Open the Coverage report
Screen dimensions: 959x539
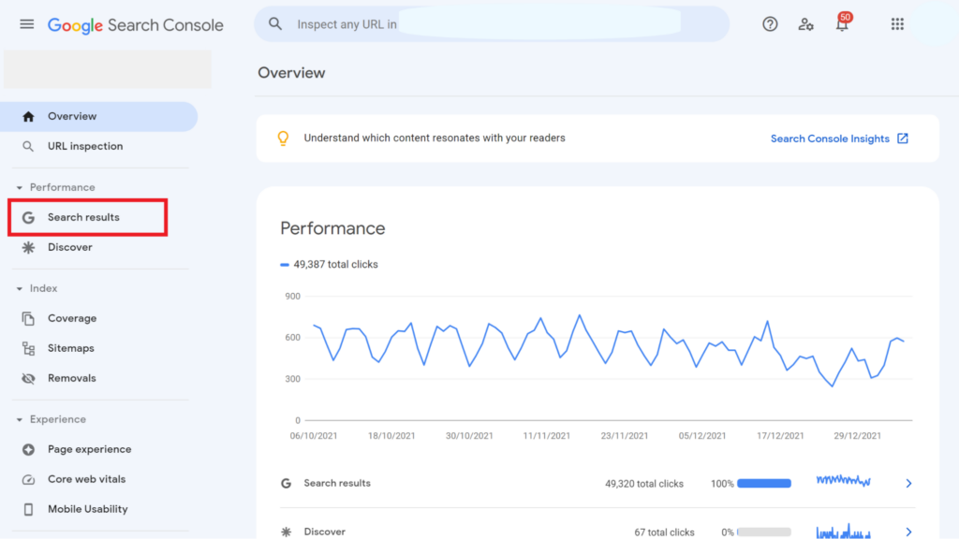pos(98,318)
